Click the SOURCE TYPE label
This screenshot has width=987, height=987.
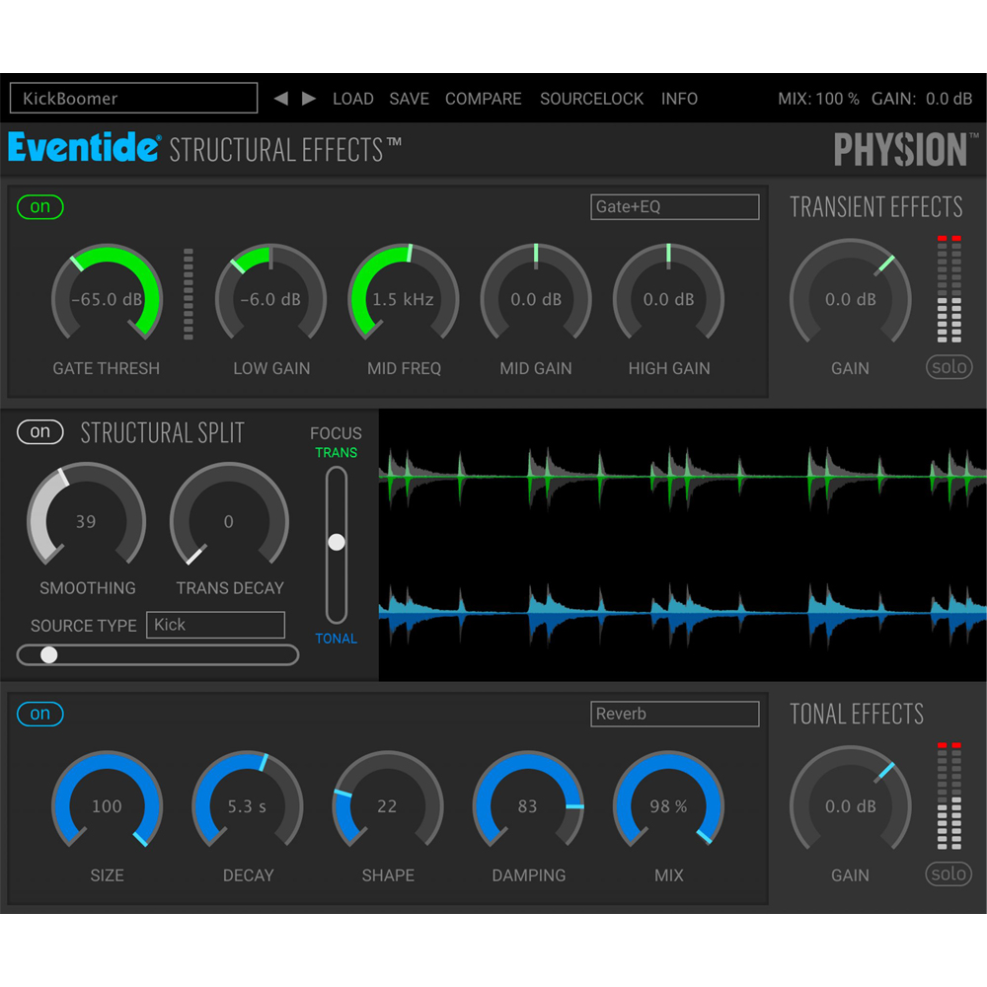84,626
